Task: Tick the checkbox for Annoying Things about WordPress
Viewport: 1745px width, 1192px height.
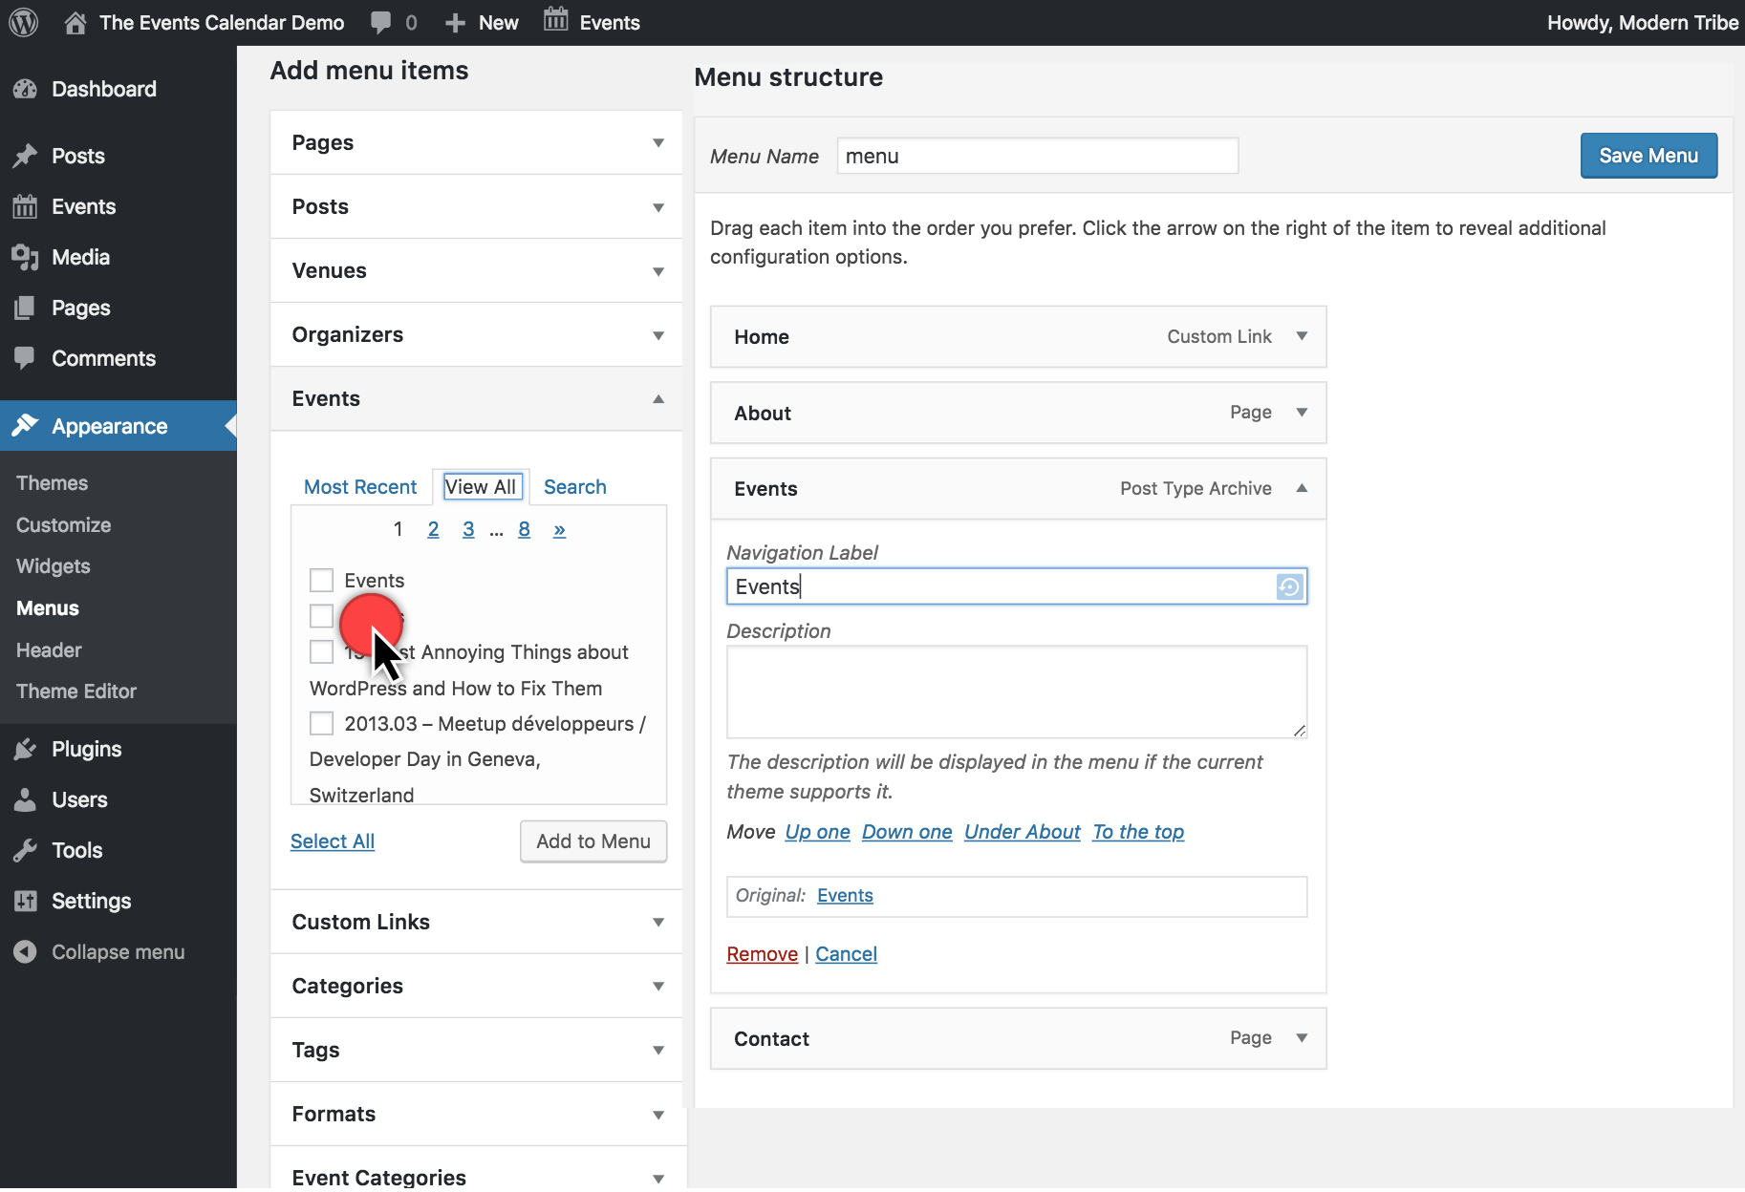Action: click(x=321, y=652)
